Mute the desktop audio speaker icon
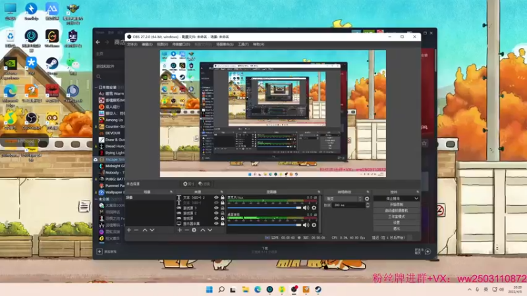This screenshot has width=527, height=296. pos(306,225)
